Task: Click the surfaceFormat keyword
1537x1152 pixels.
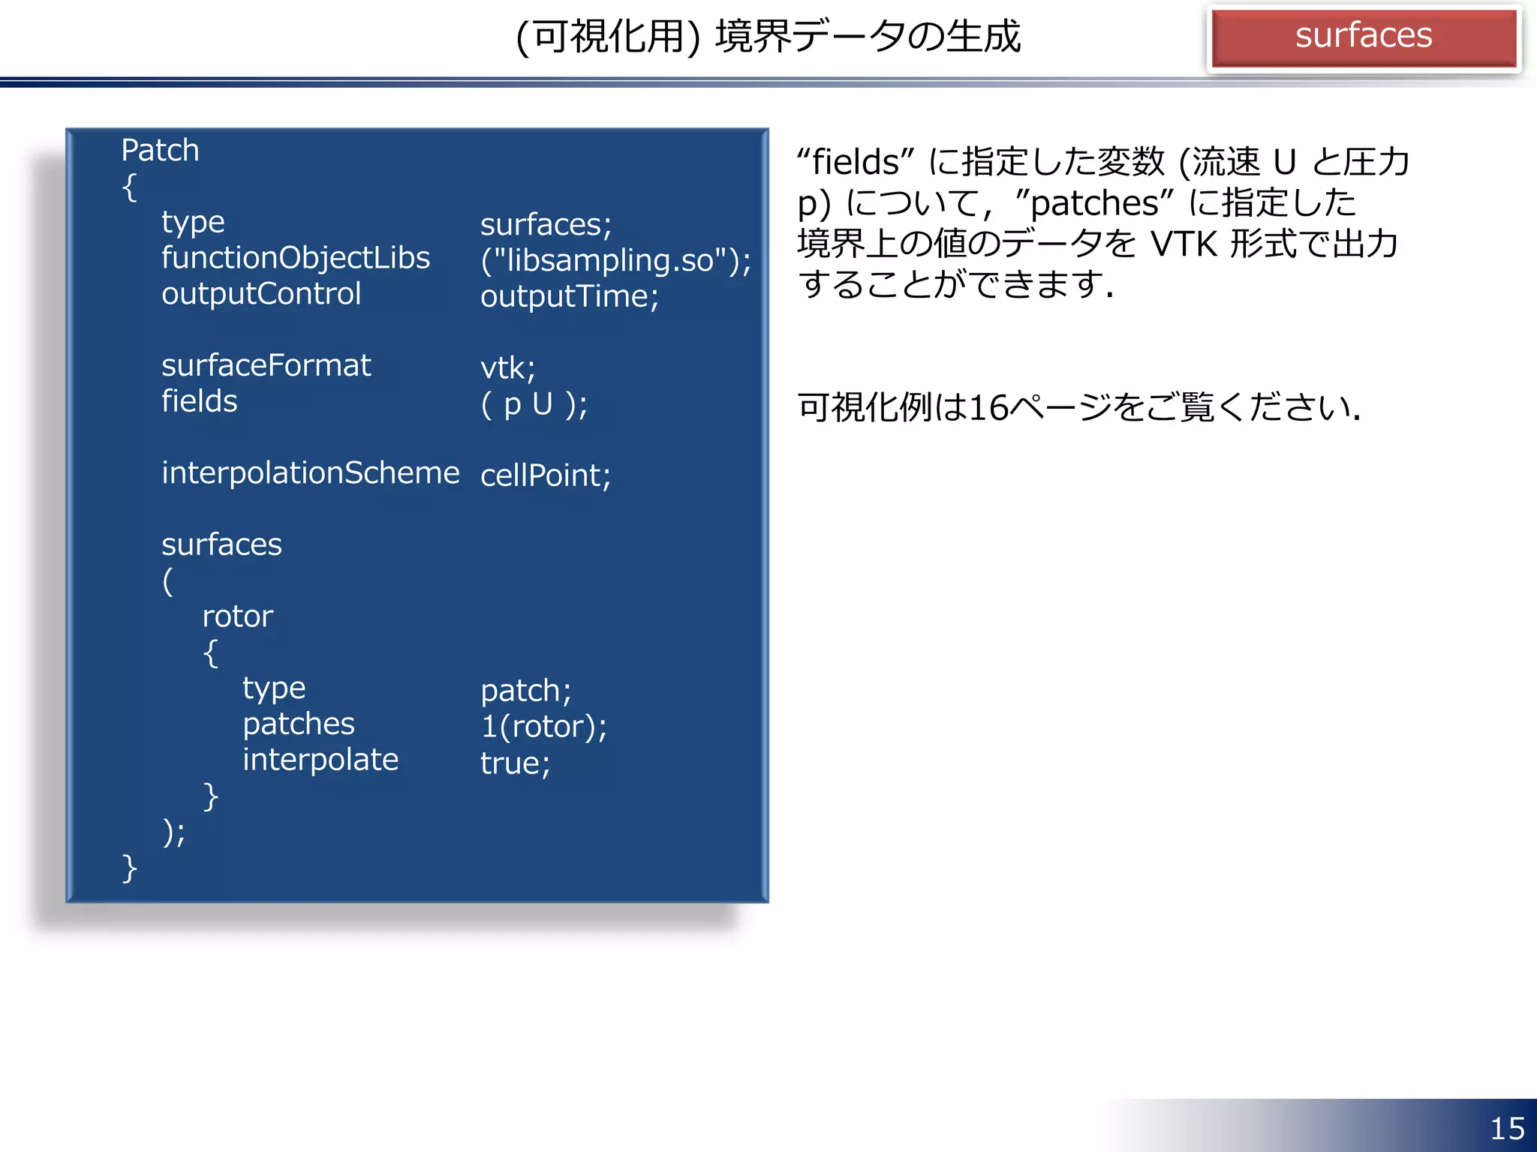Action: [x=266, y=366]
